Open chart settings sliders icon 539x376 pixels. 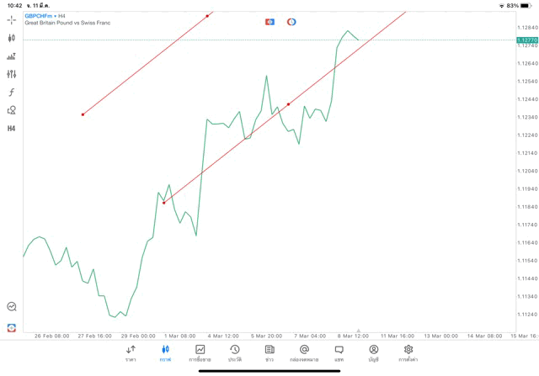click(12, 74)
